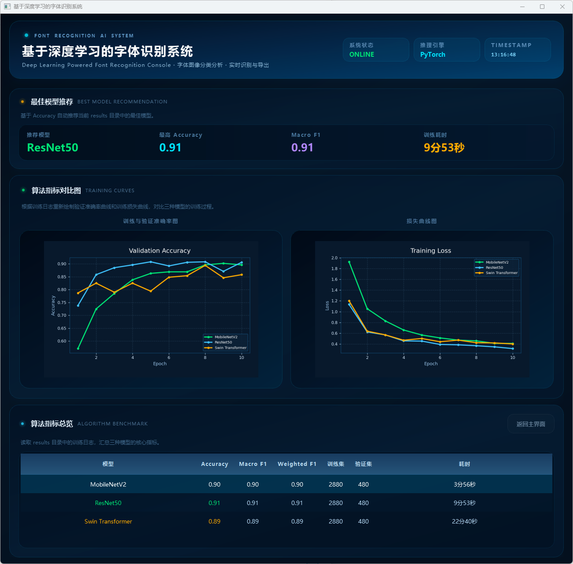Click the 系统状态 ONLINE status card
The width and height of the screenshot is (573, 564).
click(376, 50)
